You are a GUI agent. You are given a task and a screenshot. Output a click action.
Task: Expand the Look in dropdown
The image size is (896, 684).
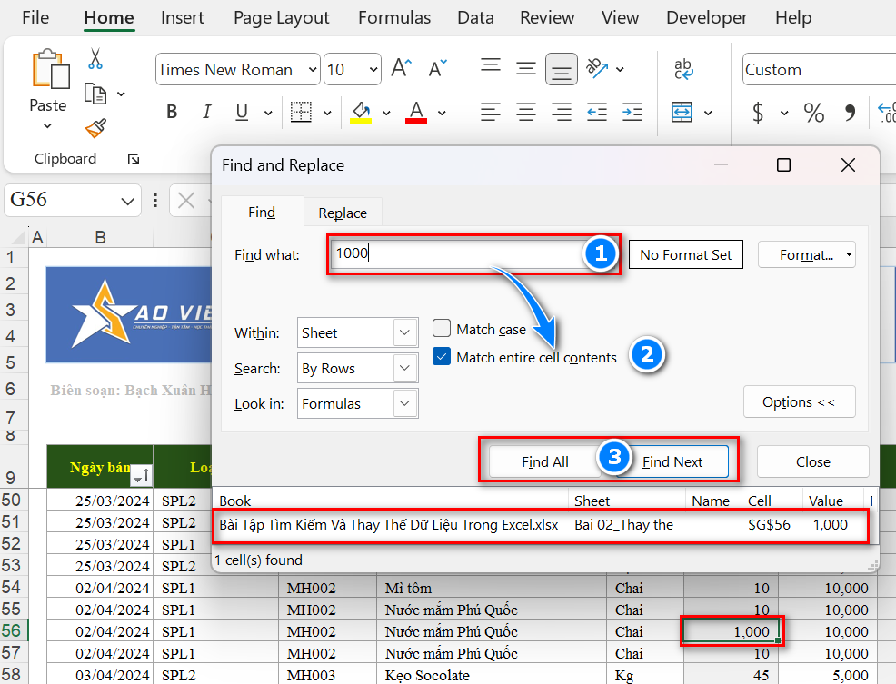(405, 403)
